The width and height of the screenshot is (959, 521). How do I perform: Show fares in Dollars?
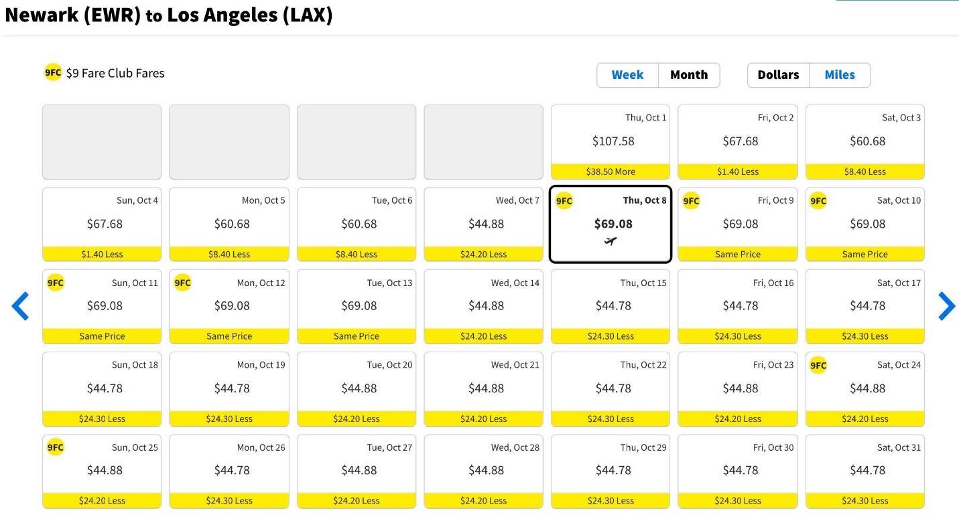[x=778, y=75]
